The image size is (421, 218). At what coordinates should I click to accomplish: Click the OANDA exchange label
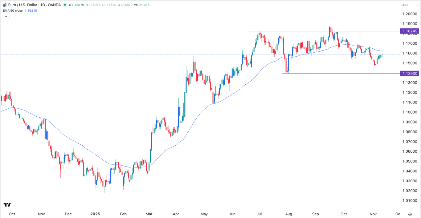pyautogui.click(x=55, y=5)
